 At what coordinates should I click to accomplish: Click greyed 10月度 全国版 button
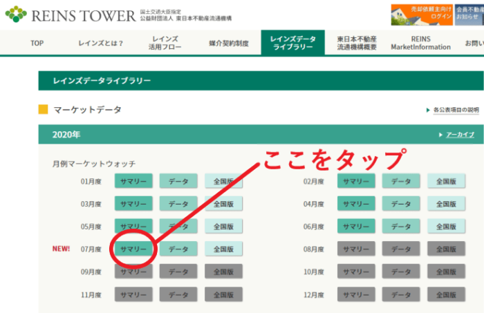[446, 272]
